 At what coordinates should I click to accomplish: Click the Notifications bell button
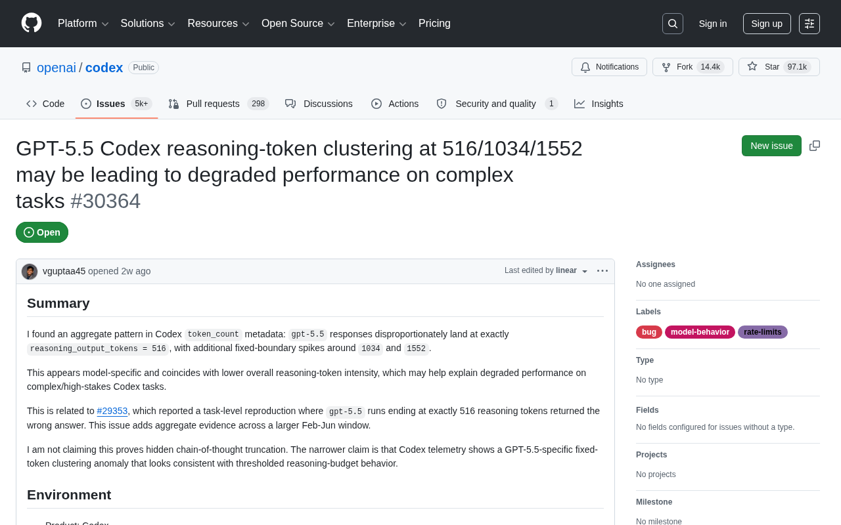coord(609,67)
